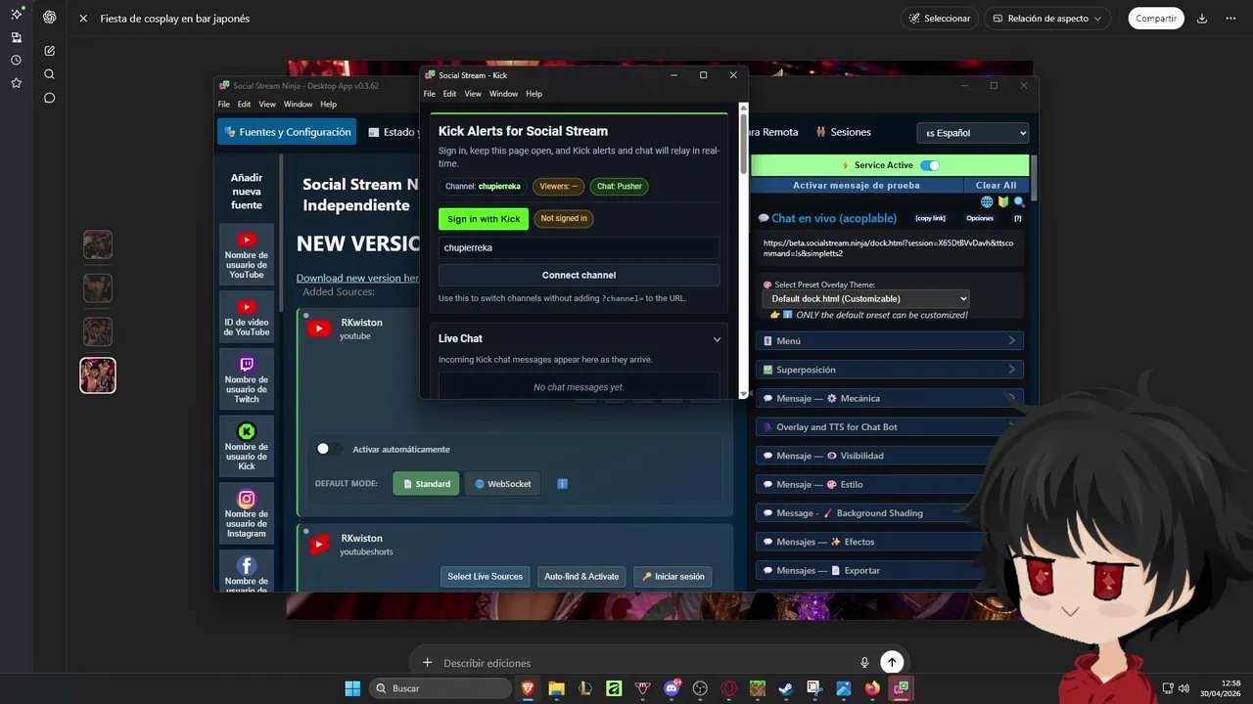1253x704 pixels.
Task: Select Standard default mode
Action: [426, 484]
